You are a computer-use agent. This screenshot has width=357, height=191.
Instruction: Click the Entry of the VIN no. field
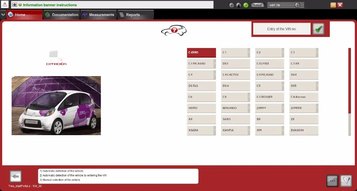click(282, 29)
